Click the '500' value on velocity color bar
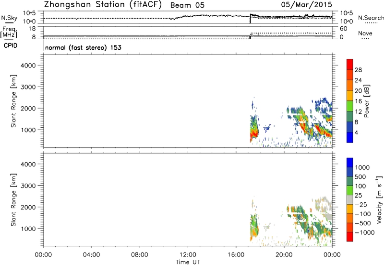This screenshot has width=384, height=265. [x=360, y=177]
